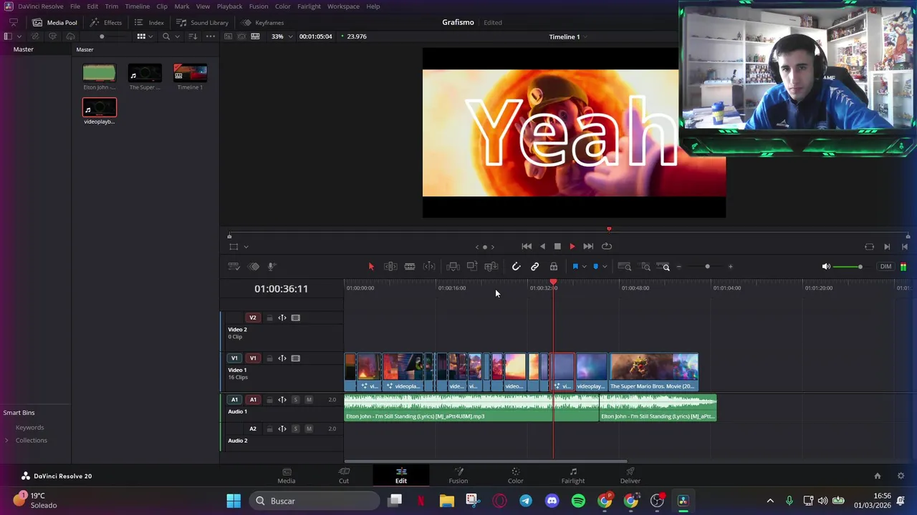
Task: Mute the Audio 1 track
Action: pos(309,400)
